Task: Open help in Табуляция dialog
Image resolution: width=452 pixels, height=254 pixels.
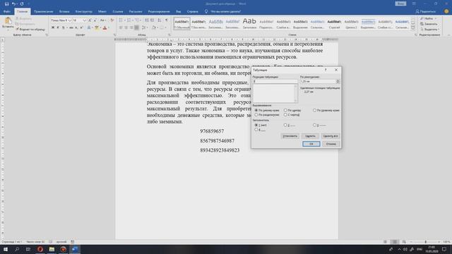Action: click(x=326, y=70)
